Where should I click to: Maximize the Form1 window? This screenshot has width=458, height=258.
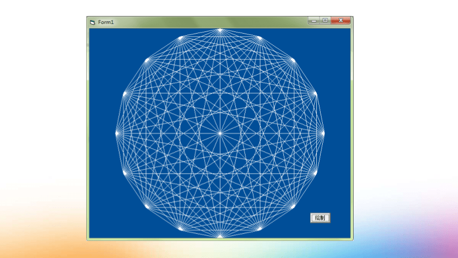coord(325,20)
